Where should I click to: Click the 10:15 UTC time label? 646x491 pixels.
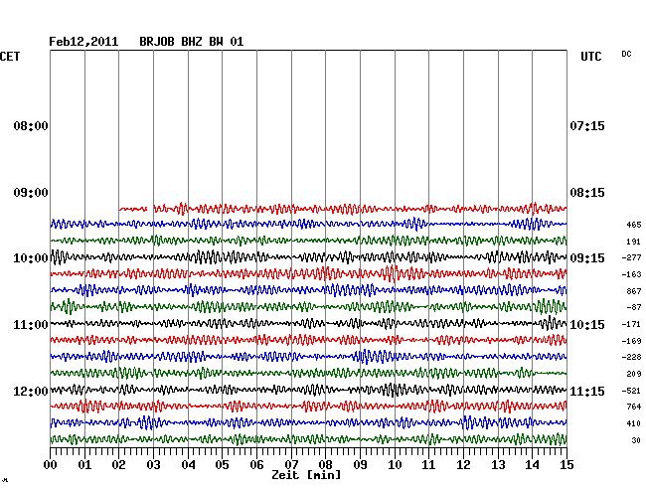pos(587,325)
